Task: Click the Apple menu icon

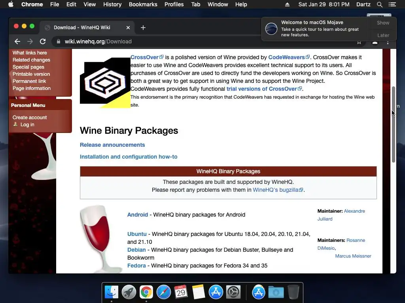Action: [x=11, y=4]
